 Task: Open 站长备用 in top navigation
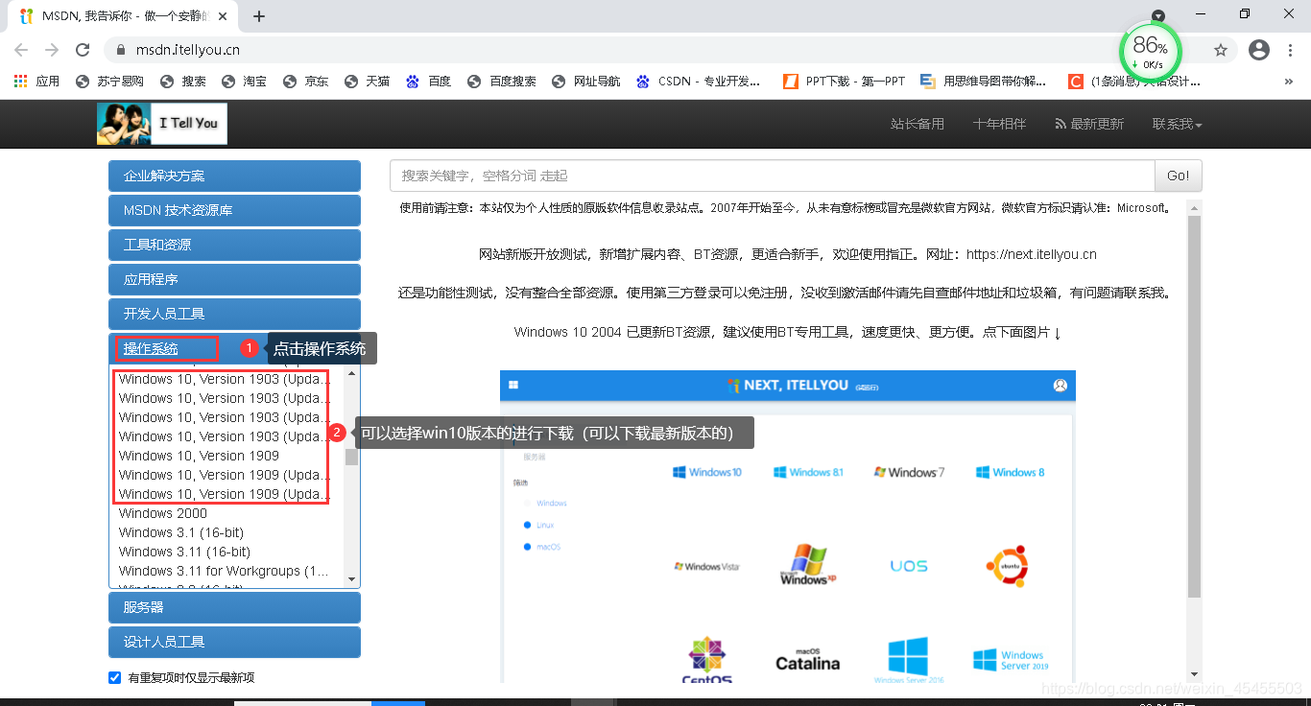pos(918,124)
